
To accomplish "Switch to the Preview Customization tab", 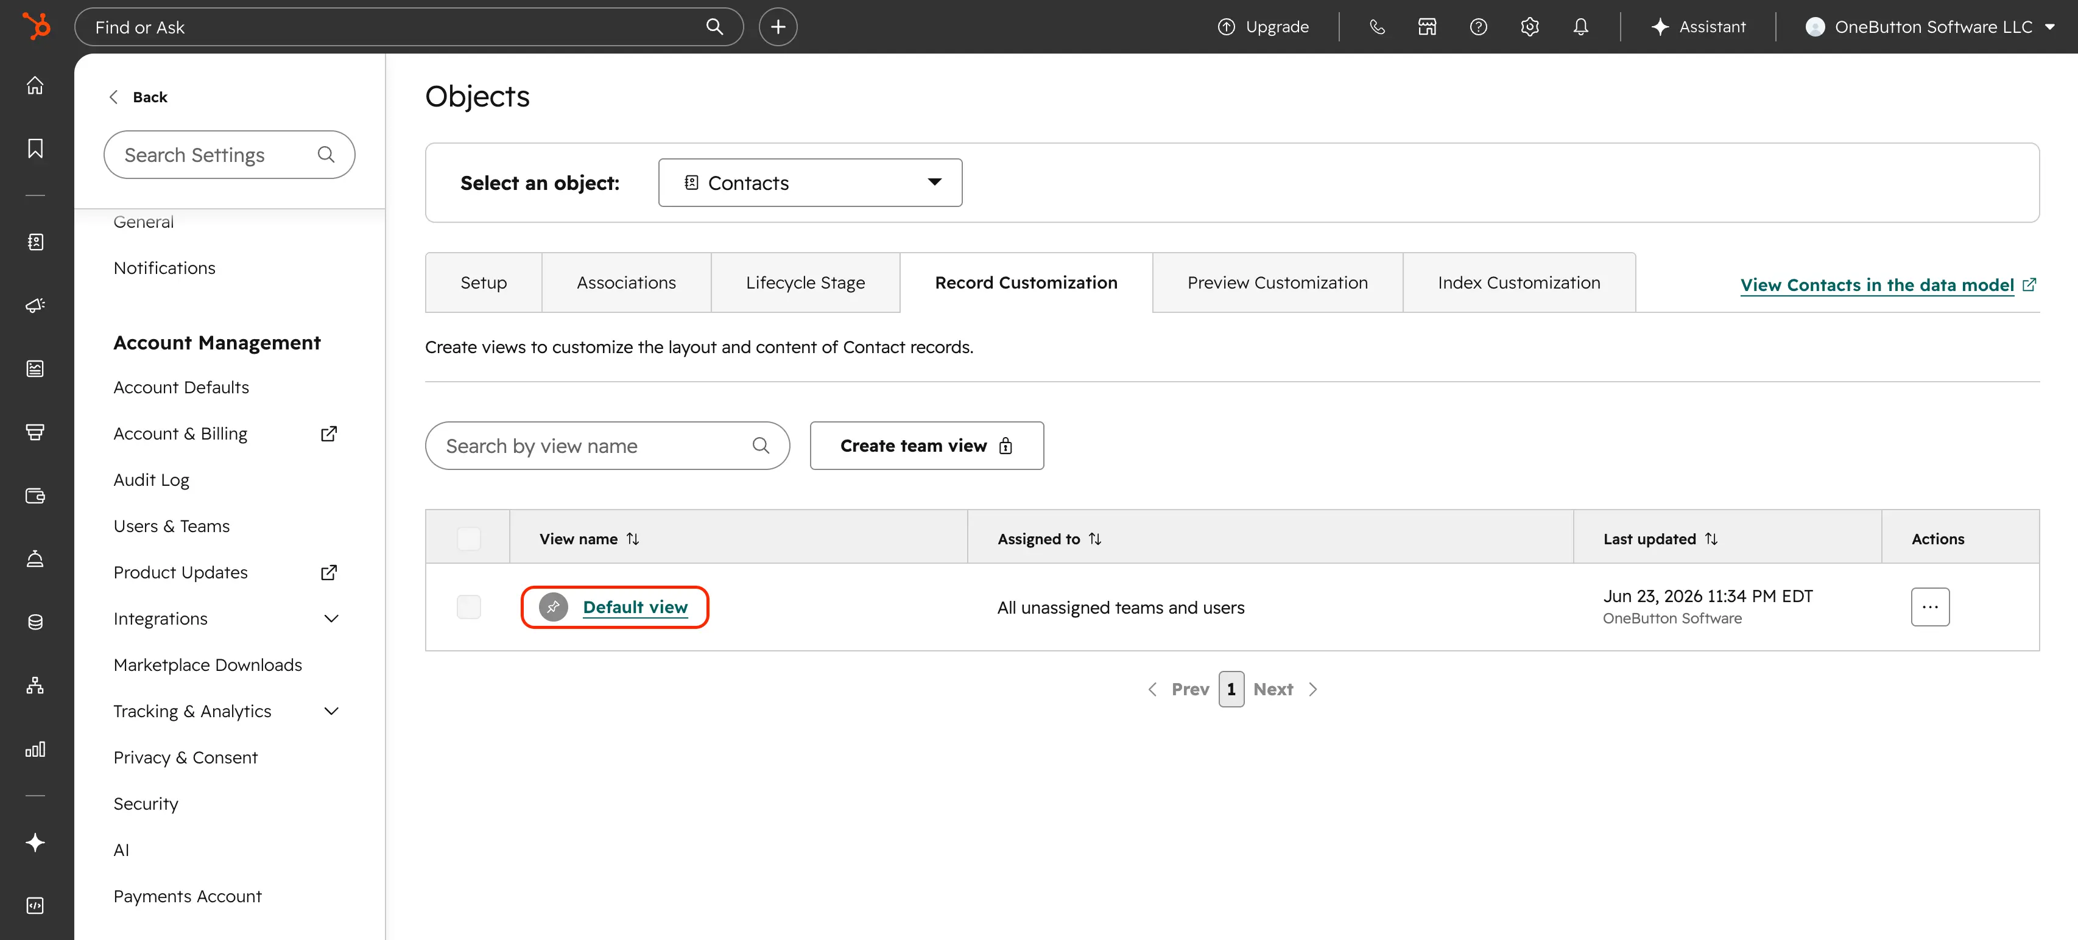I will (x=1277, y=283).
